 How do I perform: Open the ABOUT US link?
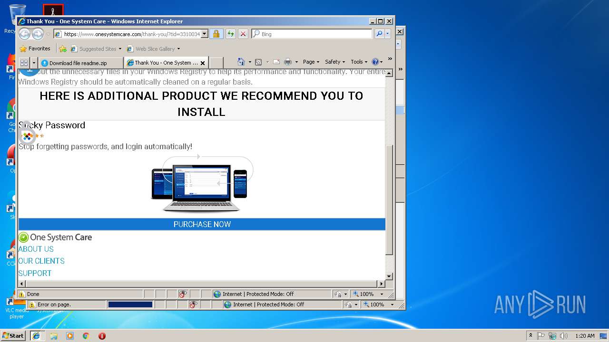coord(36,249)
